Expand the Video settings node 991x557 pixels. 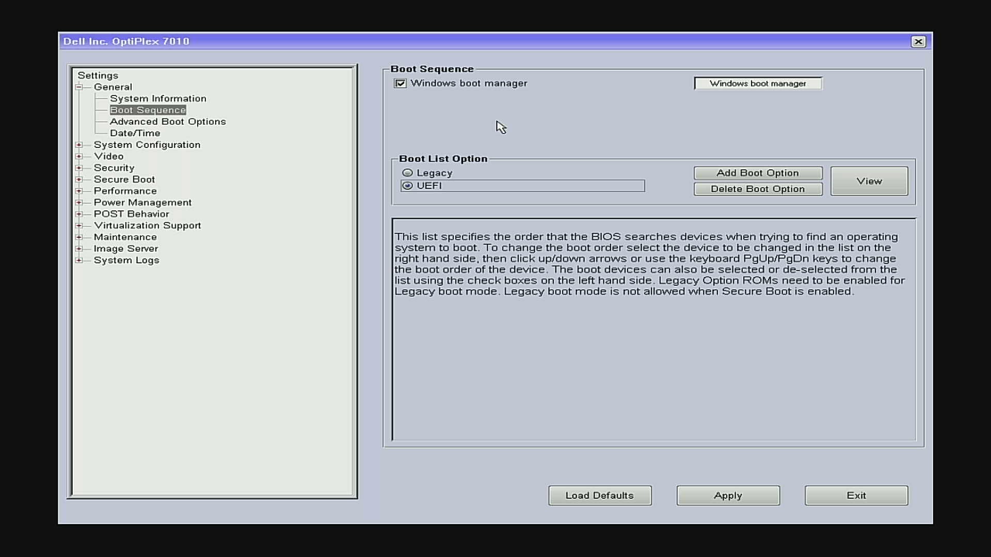pyautogui.click(x=79, y=156)
